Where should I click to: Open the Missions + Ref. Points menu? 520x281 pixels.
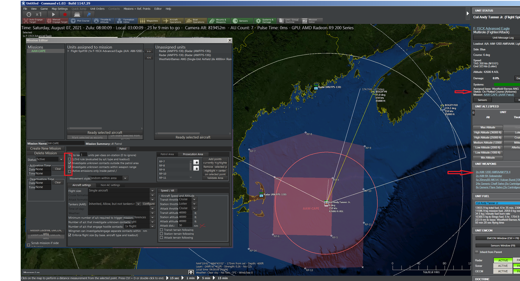click(137, 9)
